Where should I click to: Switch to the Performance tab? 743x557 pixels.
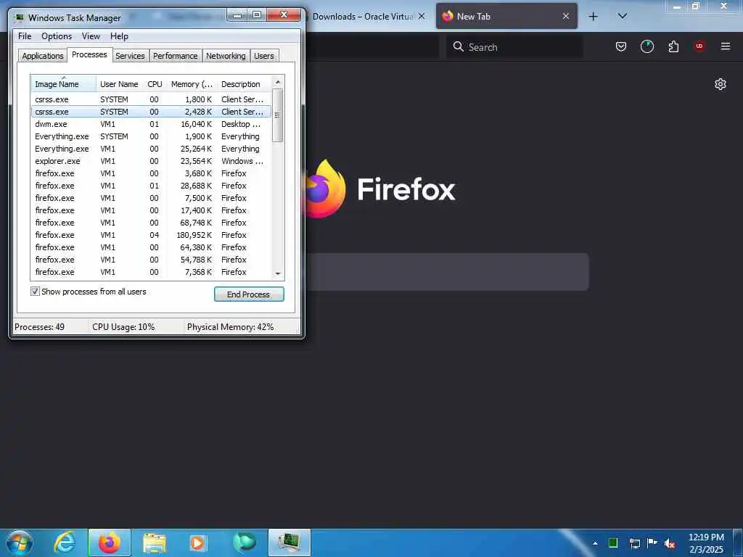coord(176,56)
